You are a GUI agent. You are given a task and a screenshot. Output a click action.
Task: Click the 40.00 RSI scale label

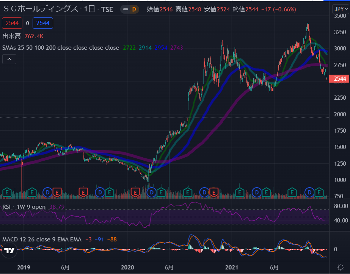341,221
